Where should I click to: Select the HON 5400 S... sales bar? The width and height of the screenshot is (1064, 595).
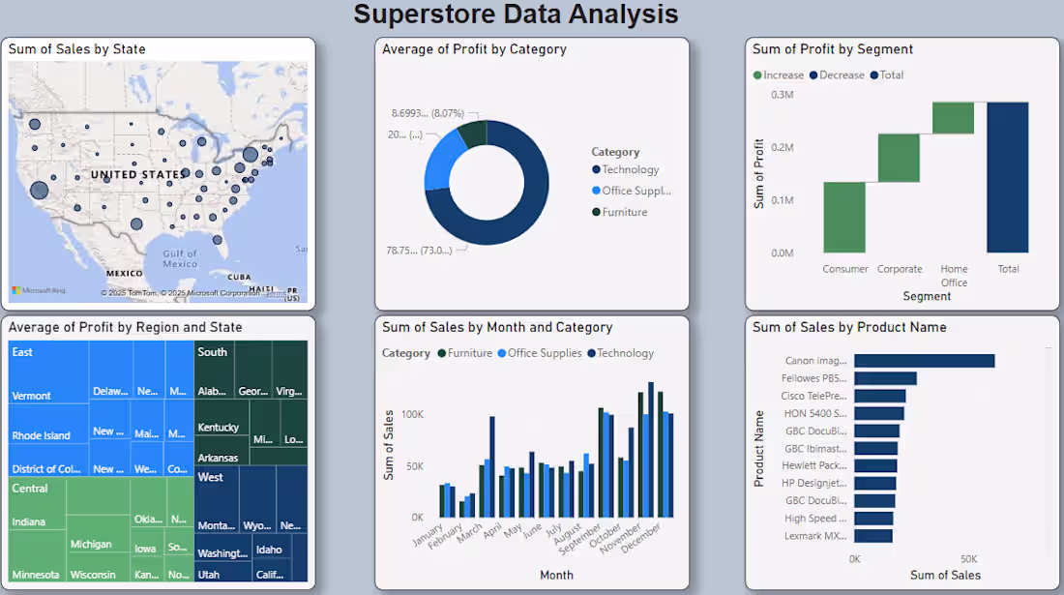879,413
